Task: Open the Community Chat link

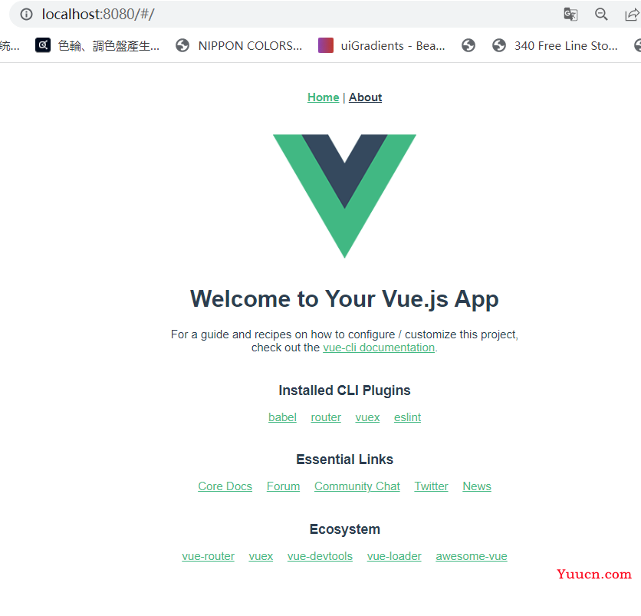Action: tap(357, 486)
